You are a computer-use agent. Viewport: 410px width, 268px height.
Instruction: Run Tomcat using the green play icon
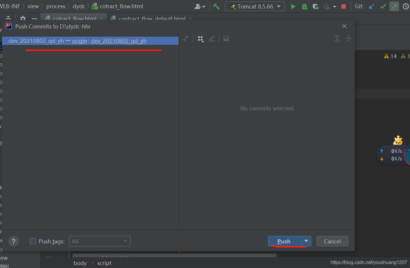click(x=293, y=6)
